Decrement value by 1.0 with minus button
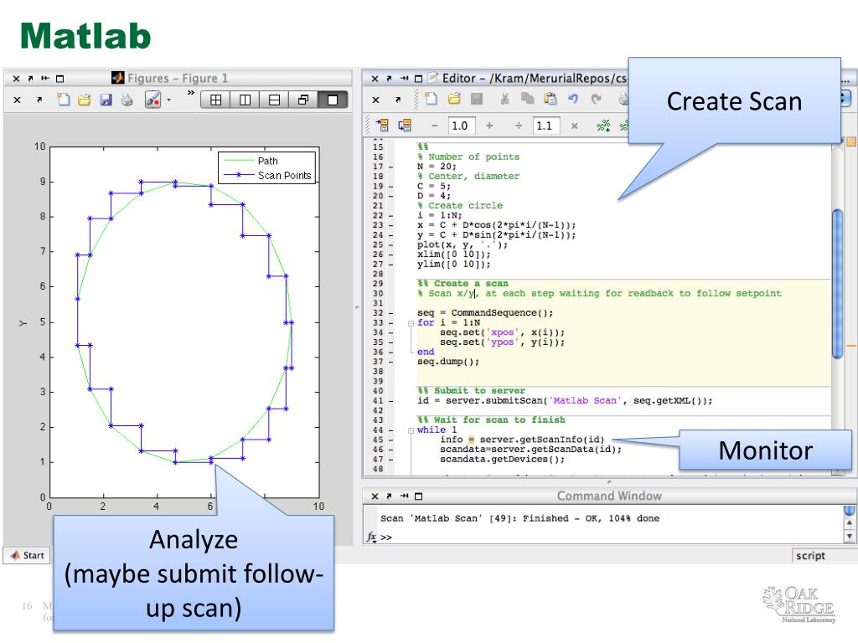 click(435, 126)
